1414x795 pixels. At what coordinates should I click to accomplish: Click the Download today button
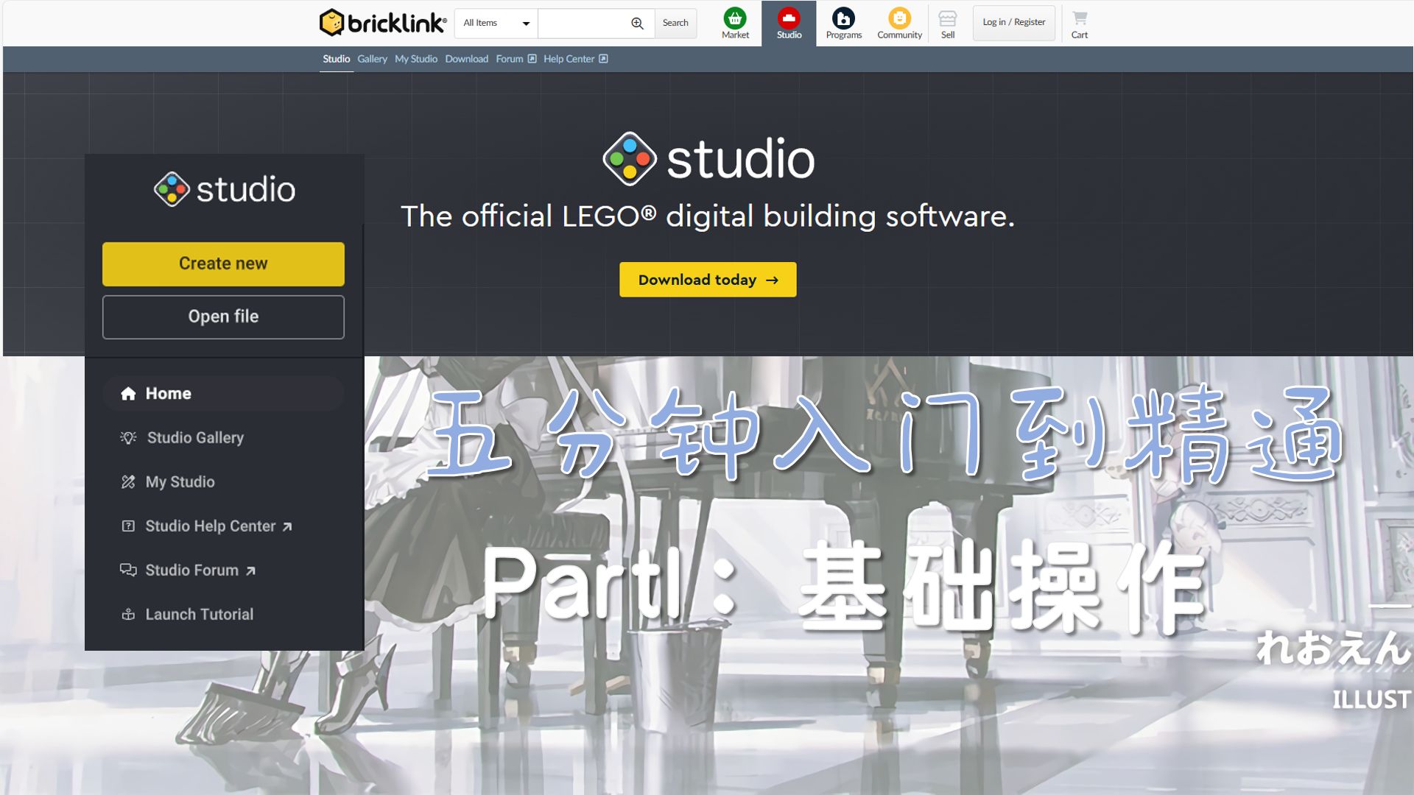click(708, 280)
